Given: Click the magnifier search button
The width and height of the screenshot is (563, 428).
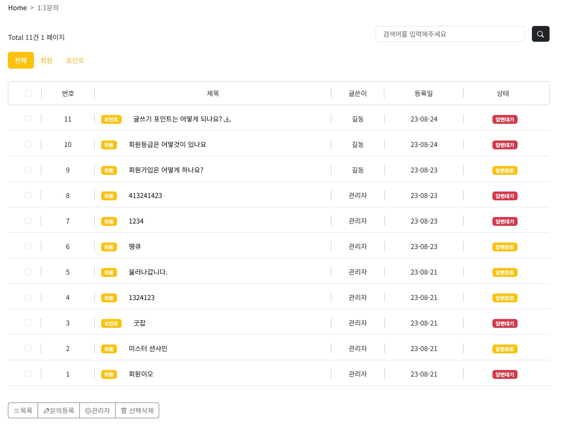Looking at the screenshot, I should [x=540, y=34].
